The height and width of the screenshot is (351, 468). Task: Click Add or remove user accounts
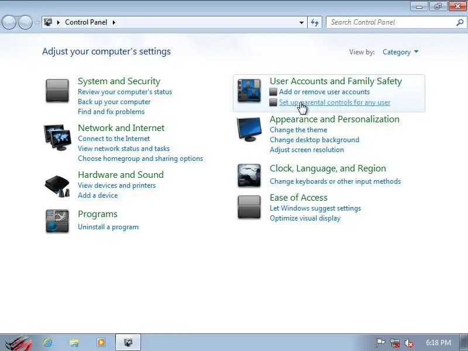coord(325,92)
